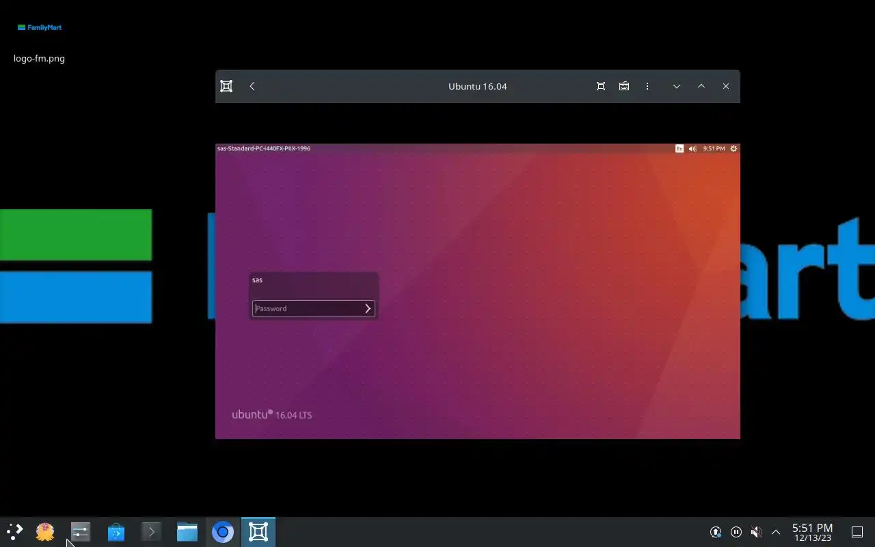Toggle fullscreen for the Ubuntu 16.04 box
The image size is (875, 547).
pyautogui.click(x=601, y=86)
